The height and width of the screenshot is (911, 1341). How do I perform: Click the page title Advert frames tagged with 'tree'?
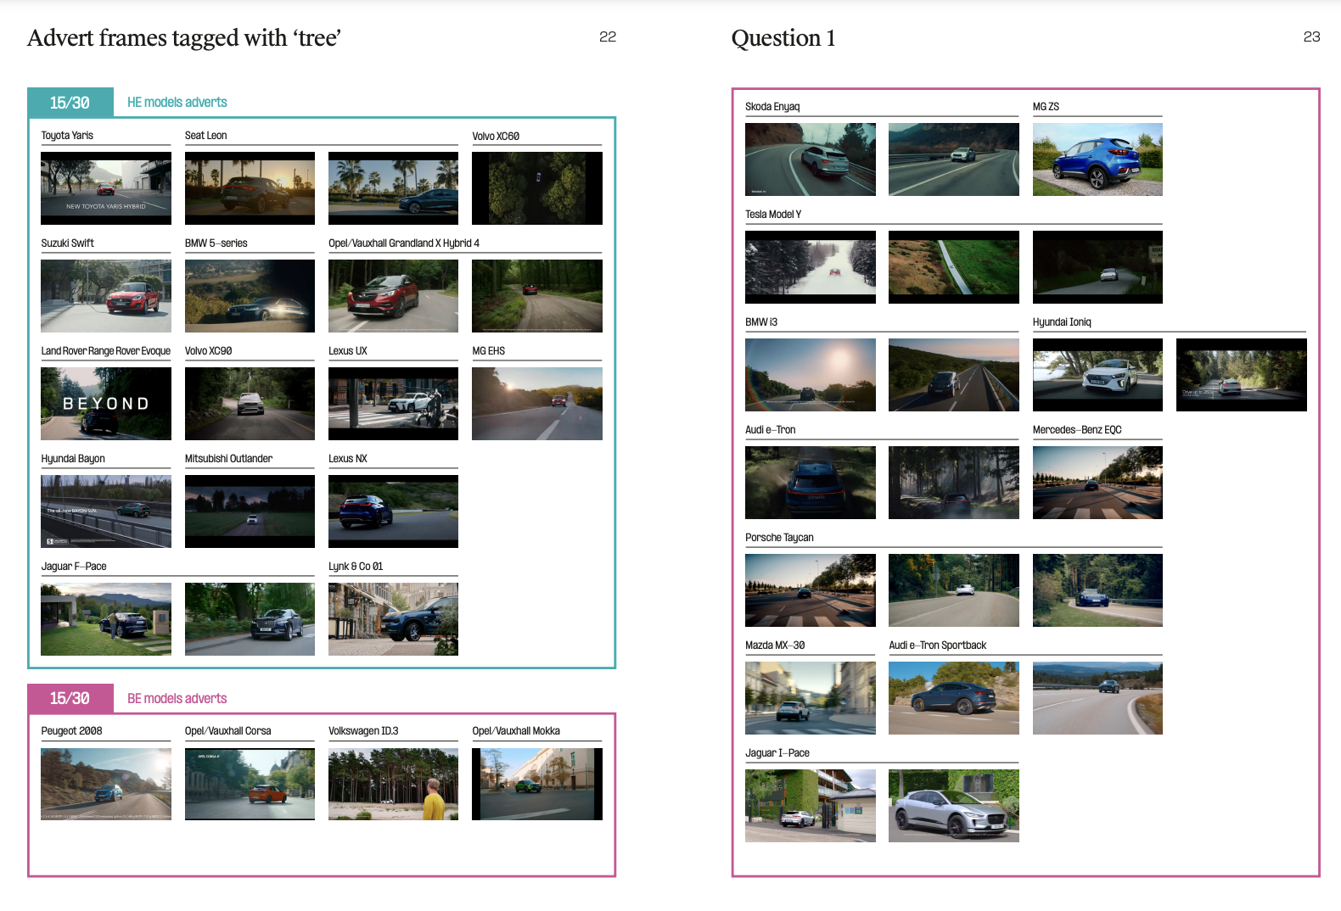(x=184, y=38)
